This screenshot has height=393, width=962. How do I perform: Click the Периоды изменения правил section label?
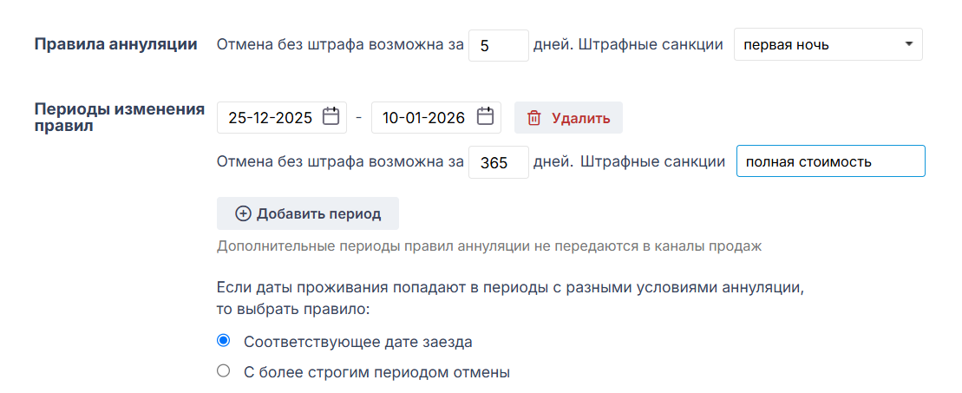click(x=119, y=118)
